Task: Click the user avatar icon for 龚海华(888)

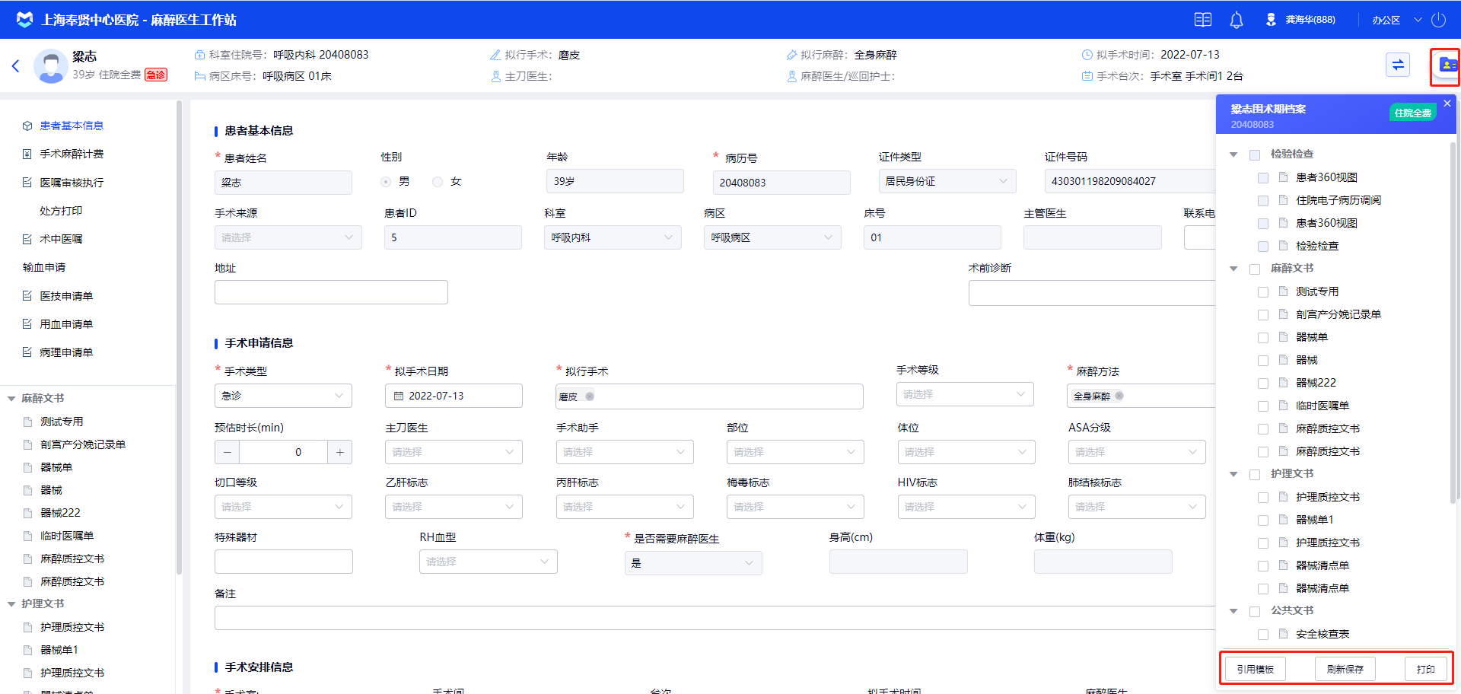Action: click(x=1271, y=20)
